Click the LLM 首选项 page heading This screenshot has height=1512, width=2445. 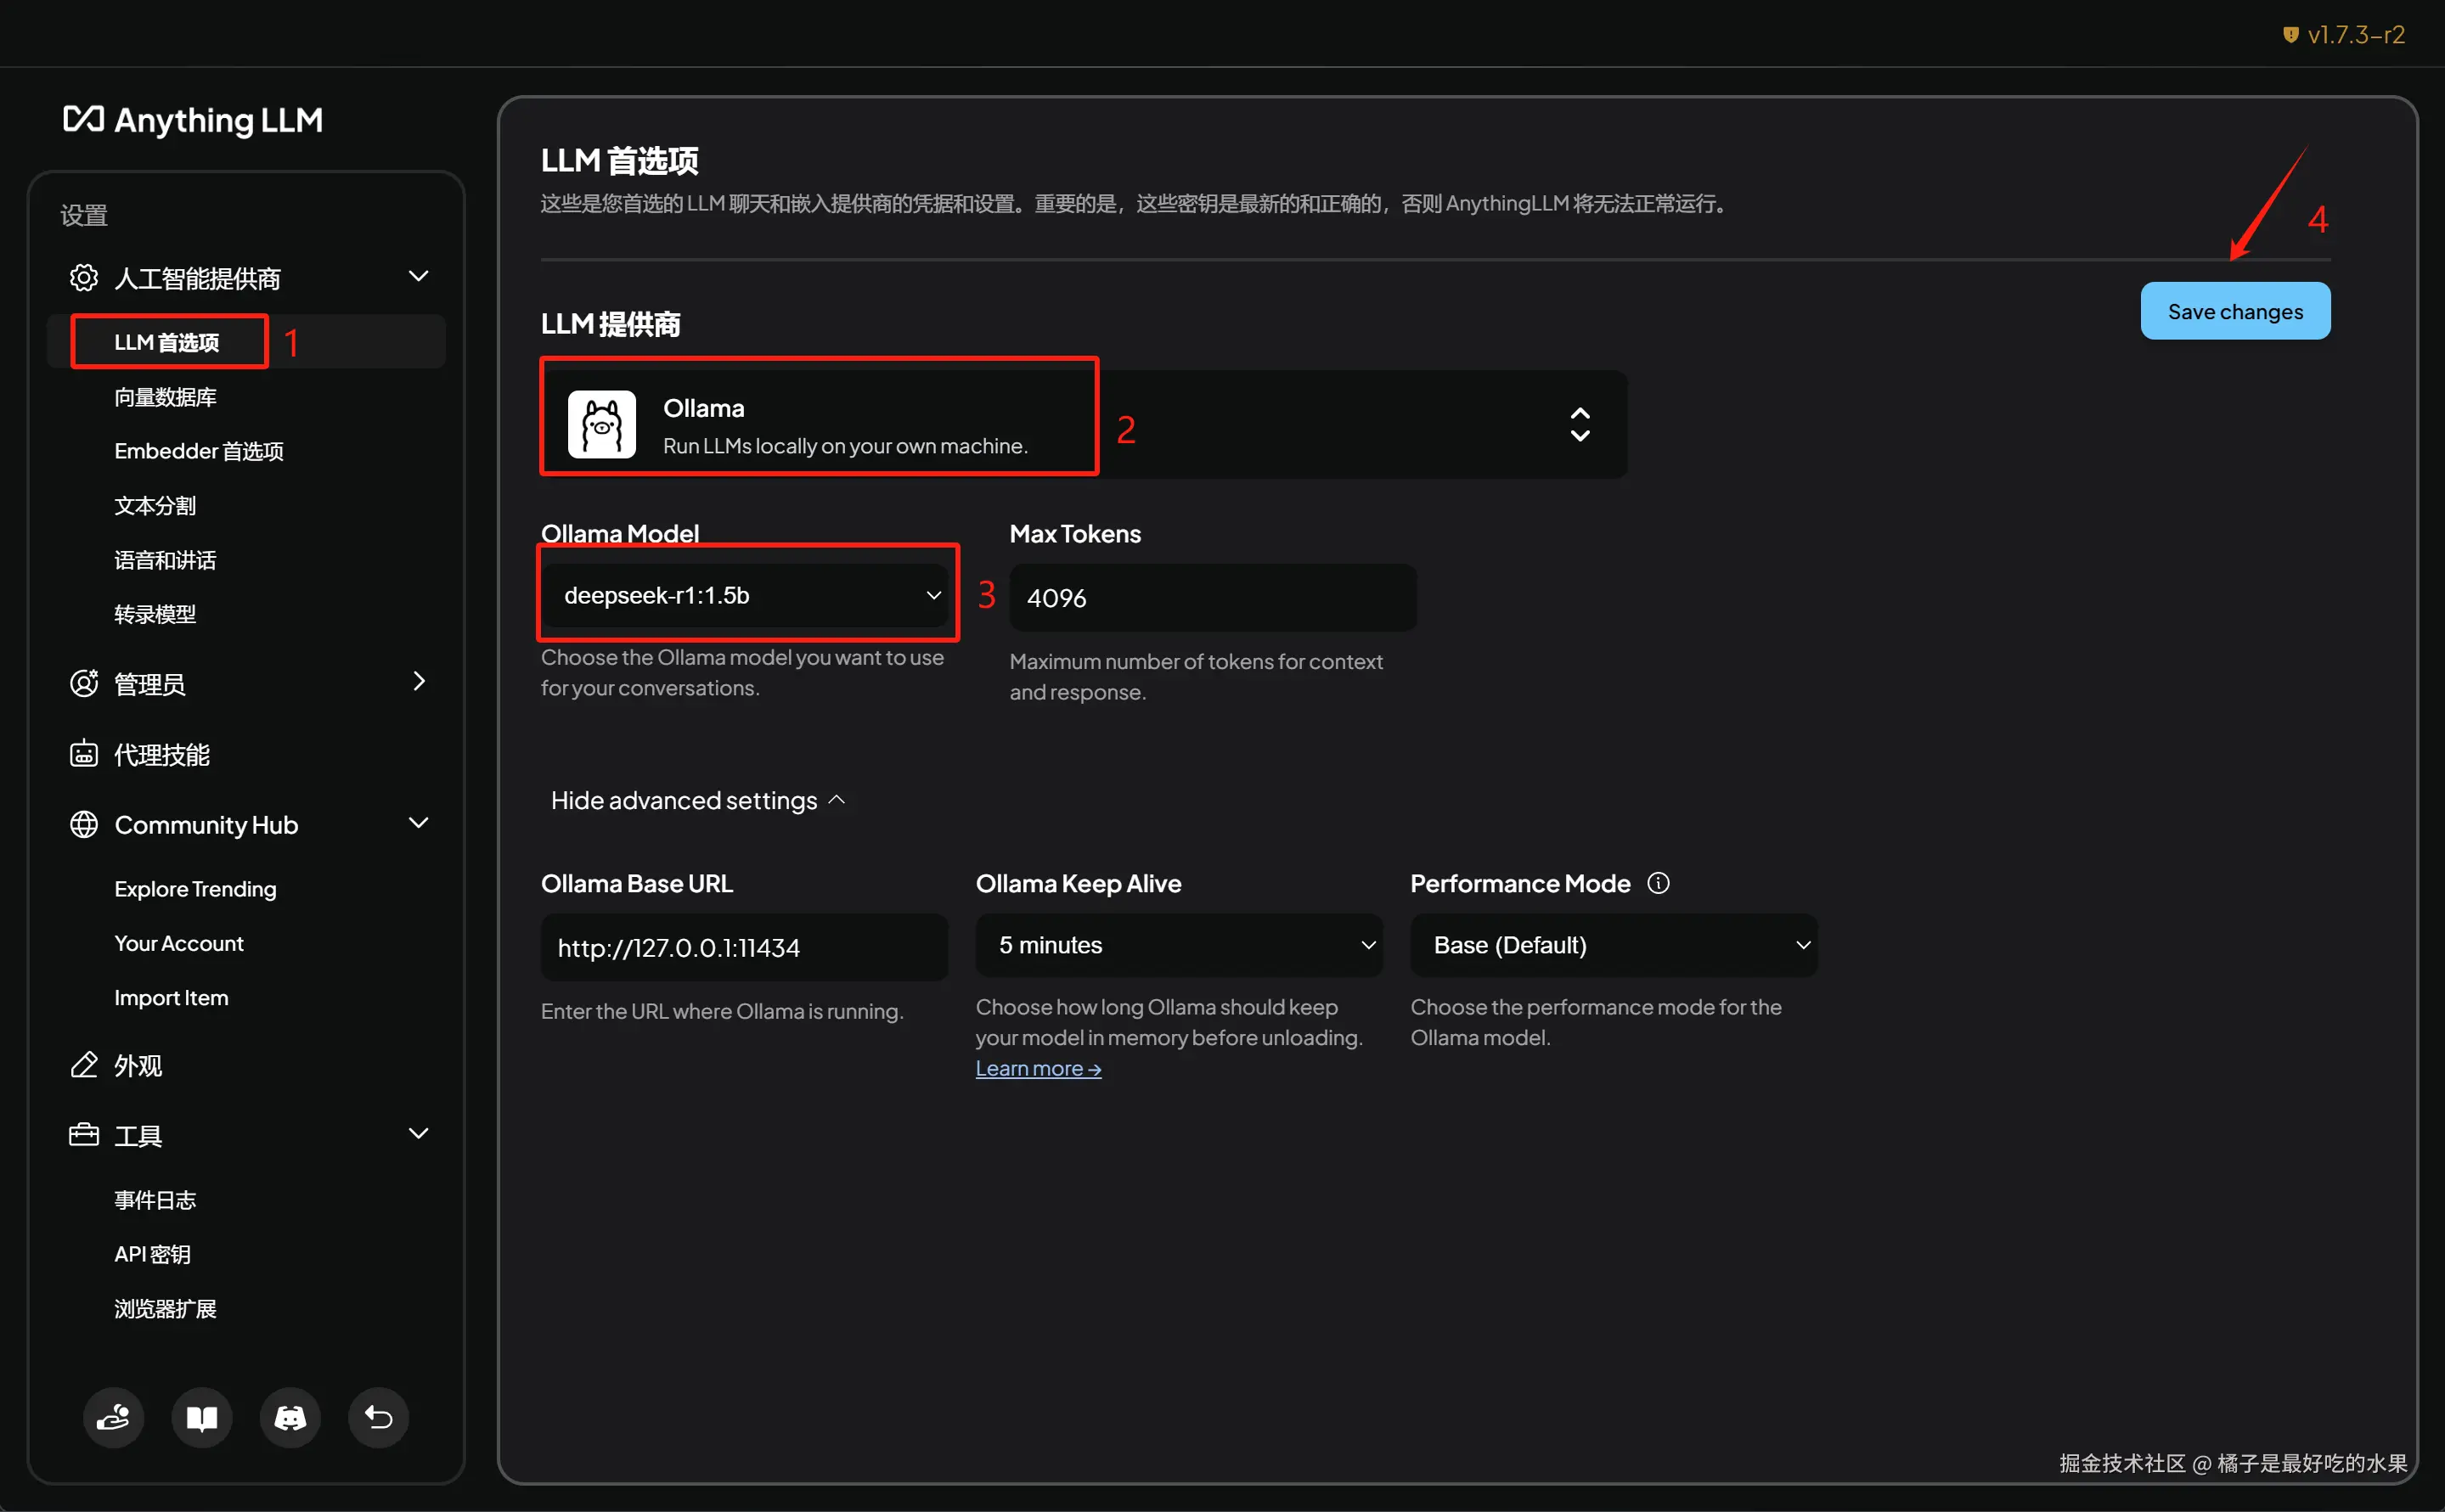click(619, 160)
